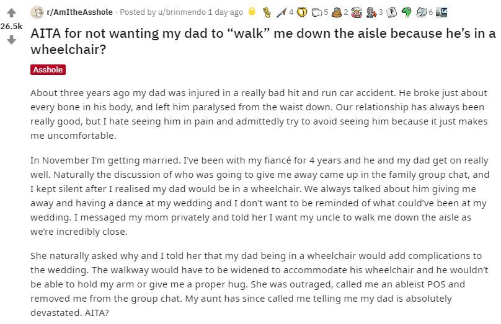
Task: Click the green dinosaur award
Action: click(x=406, y=12)
